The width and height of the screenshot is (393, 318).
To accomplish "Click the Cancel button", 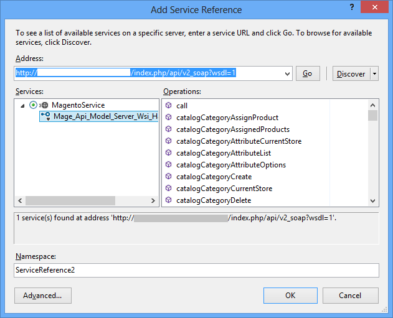I will pyautogui.click(x=351, y=296).
